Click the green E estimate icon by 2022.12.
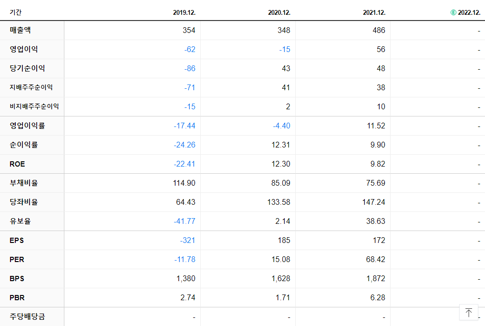485x326 pixels. [x=453, y=12]
